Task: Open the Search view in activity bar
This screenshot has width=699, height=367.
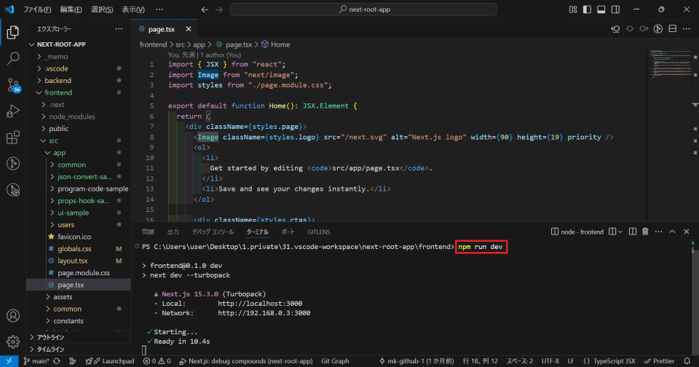Action: coord(13,58)
